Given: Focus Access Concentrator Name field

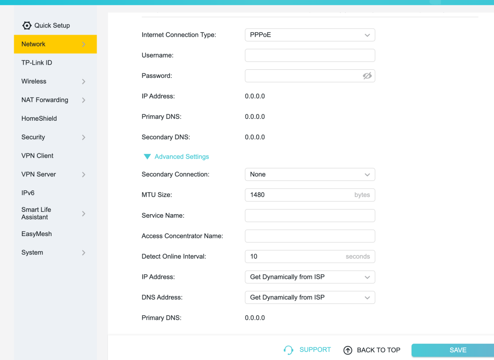Looking at the screenshot, I should pos(310,236).
